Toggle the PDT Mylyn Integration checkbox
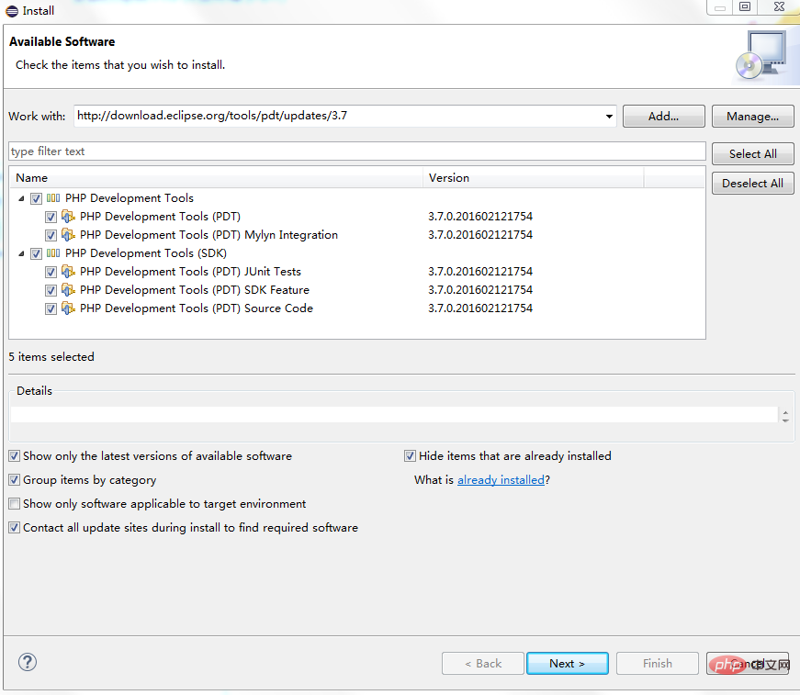The height and width of the screenshot is (695, 800). pos(51,235)
